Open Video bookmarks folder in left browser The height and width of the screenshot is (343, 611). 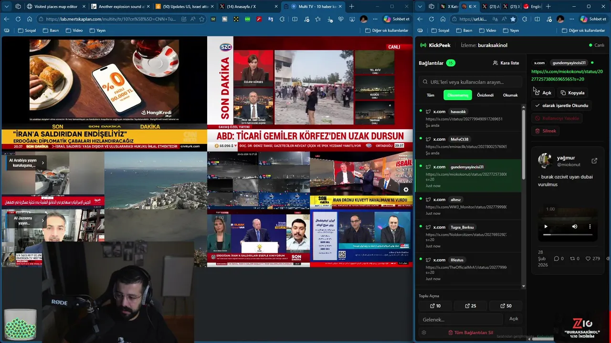74,30
